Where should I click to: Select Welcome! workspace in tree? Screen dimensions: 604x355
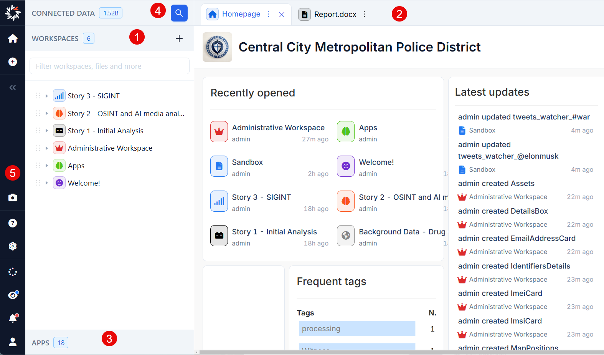[x=84, y=183]
